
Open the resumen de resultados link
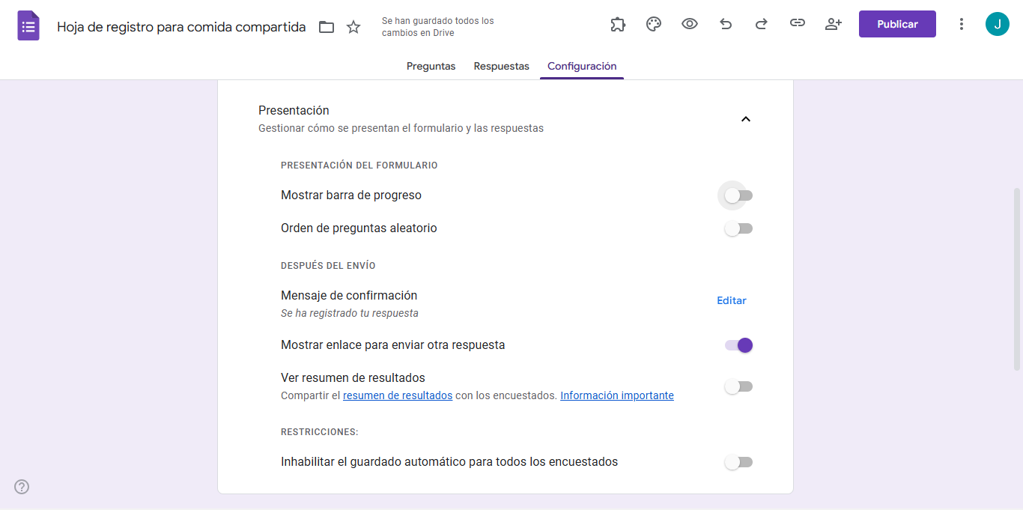[397, 395]
